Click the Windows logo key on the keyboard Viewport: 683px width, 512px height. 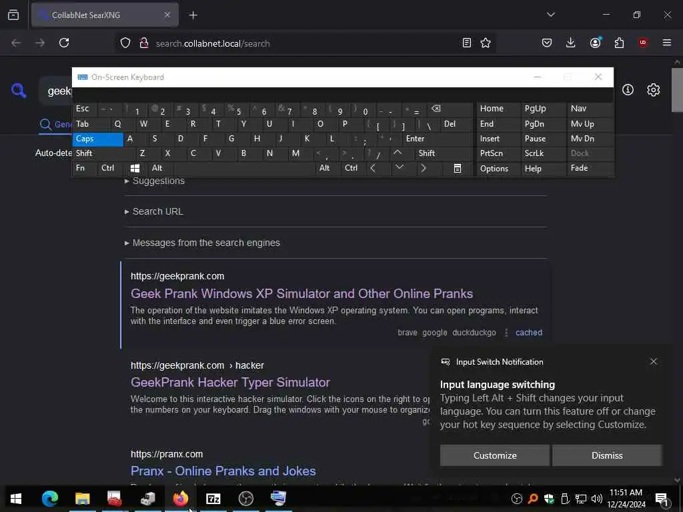(x=135, y=169)
